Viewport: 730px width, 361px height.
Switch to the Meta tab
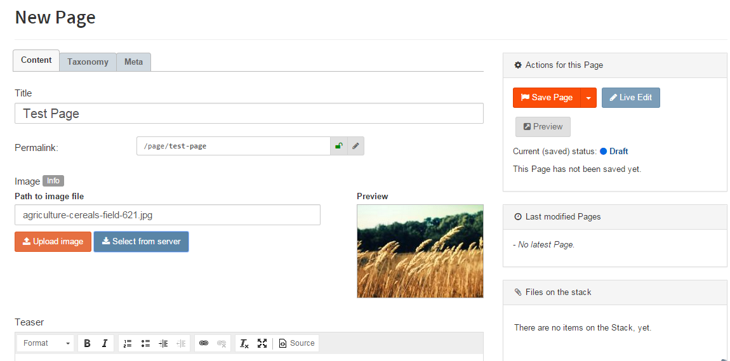click(133, 62)
